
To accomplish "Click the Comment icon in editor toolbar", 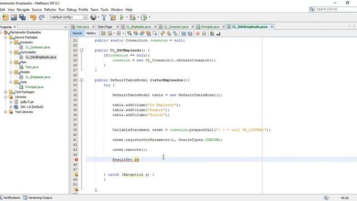I will (212, 33).
